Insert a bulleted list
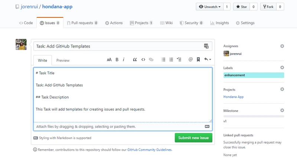This screenshot has height=161, width=297. tap(163, 59)
